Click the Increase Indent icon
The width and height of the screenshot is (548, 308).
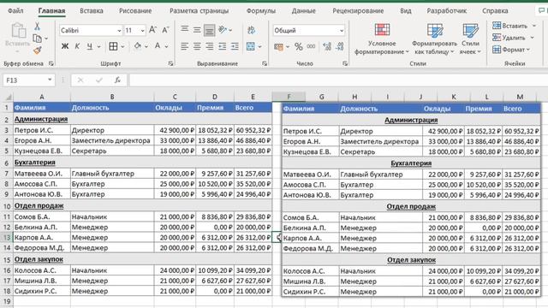[x=235, y=46]
